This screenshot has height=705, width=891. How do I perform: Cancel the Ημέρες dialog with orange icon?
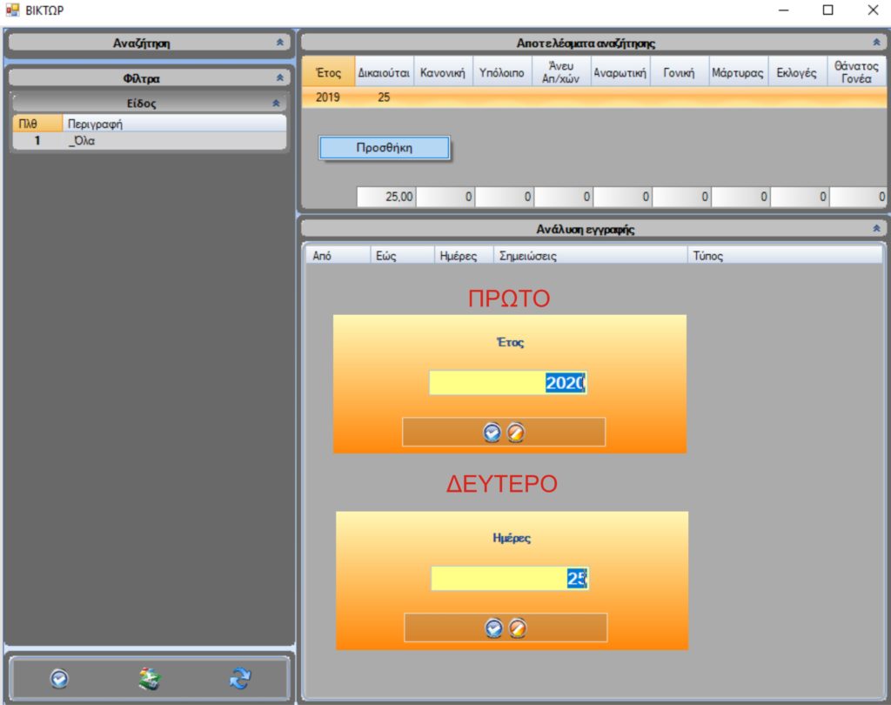(517, 628)
